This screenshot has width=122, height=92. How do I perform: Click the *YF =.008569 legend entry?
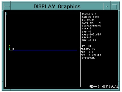pos(91,55)
